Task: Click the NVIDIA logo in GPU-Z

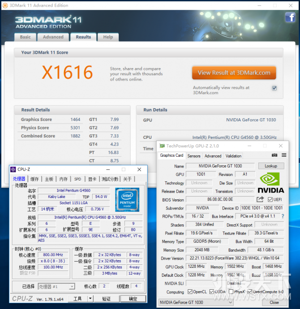Action: 271,183
